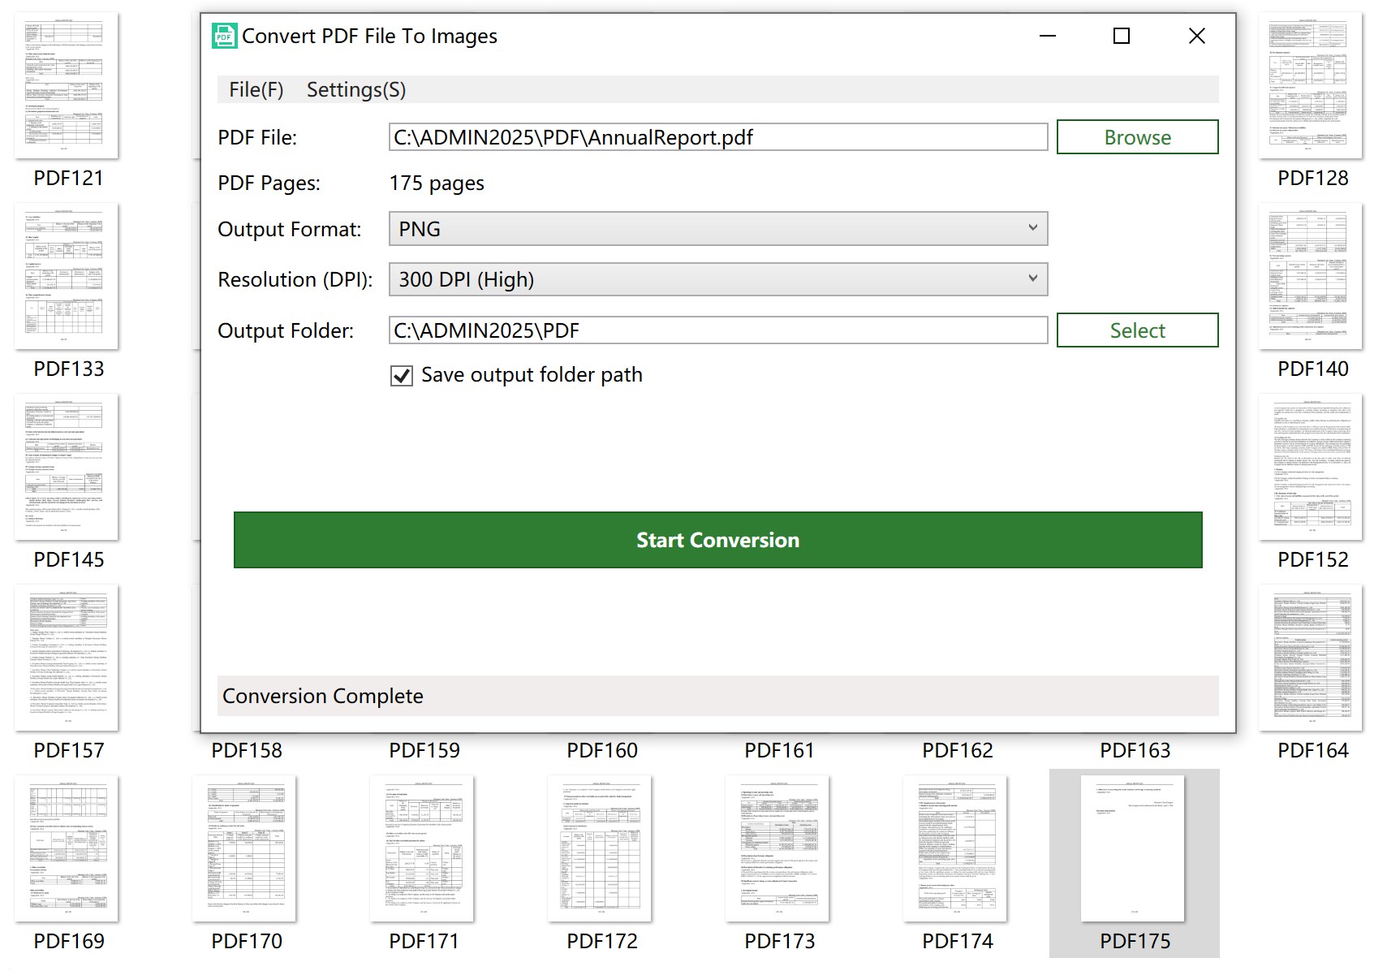Select the PDF152 thumbnail in file explorer
Screen dimensions: 1387x971
[x=1311, y=468]
